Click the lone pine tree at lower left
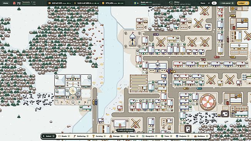The height and width of the screenshot is (141, 251). [x=19, y=116]
